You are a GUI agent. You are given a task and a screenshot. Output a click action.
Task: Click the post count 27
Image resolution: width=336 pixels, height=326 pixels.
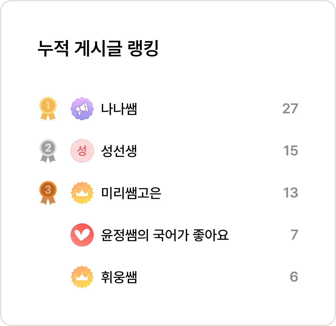[x=290, y=109]
